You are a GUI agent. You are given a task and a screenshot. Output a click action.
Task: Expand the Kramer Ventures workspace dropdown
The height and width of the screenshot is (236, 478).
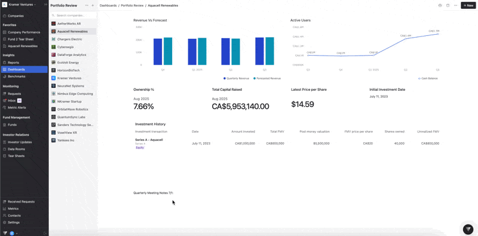point(22,5)
